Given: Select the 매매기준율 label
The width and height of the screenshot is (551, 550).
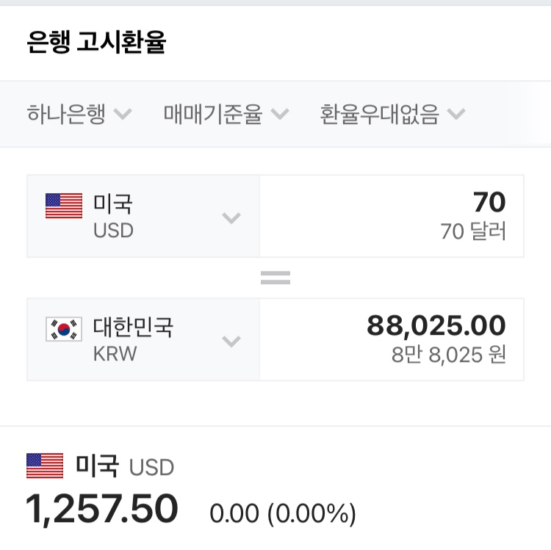Looking at the screenshot, I should pos(213,115).
